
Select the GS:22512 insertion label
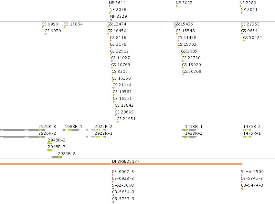click(x=119, y=51)
